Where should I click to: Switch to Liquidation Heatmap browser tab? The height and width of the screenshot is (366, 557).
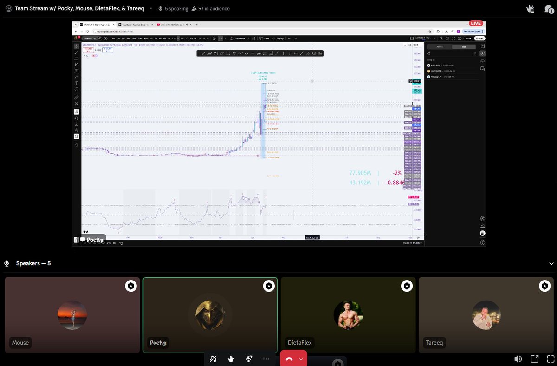[136, 25]
